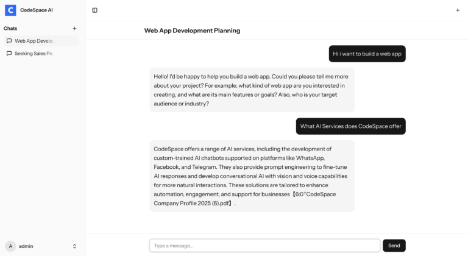Focus the Type a message input field
The height and width of the screenshot is (256, 468).
pyautogui.click(x=264, y=246)
